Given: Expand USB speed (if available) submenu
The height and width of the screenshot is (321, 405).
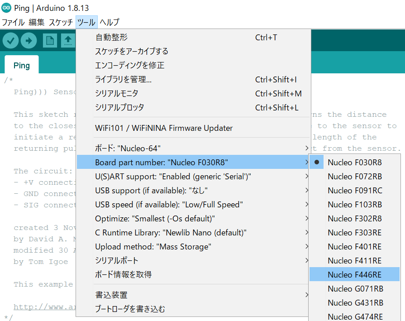Looking at the screenshot, I should [193, 205].
